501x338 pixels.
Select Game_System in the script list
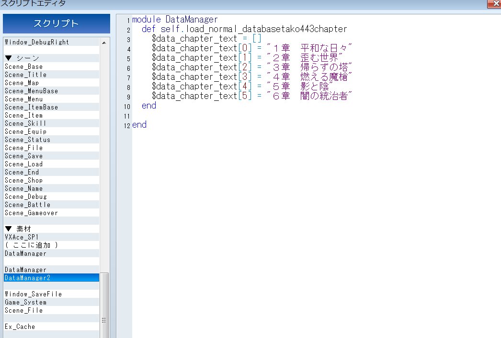point(26,302)
